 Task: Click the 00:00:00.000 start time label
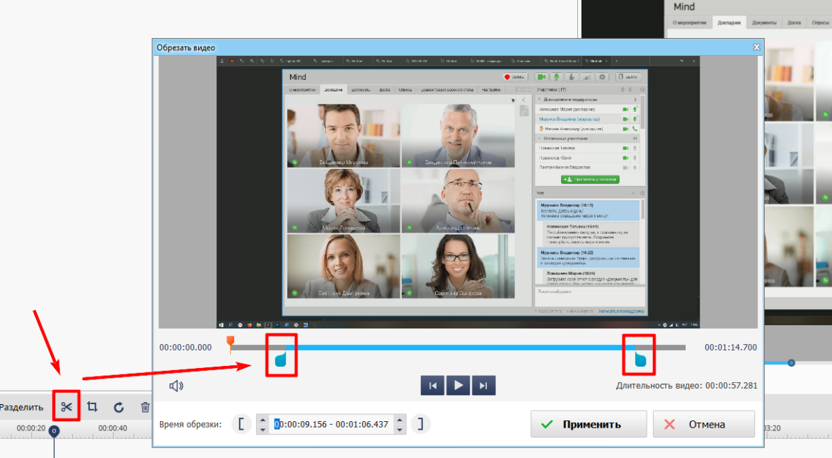[185, 347]
